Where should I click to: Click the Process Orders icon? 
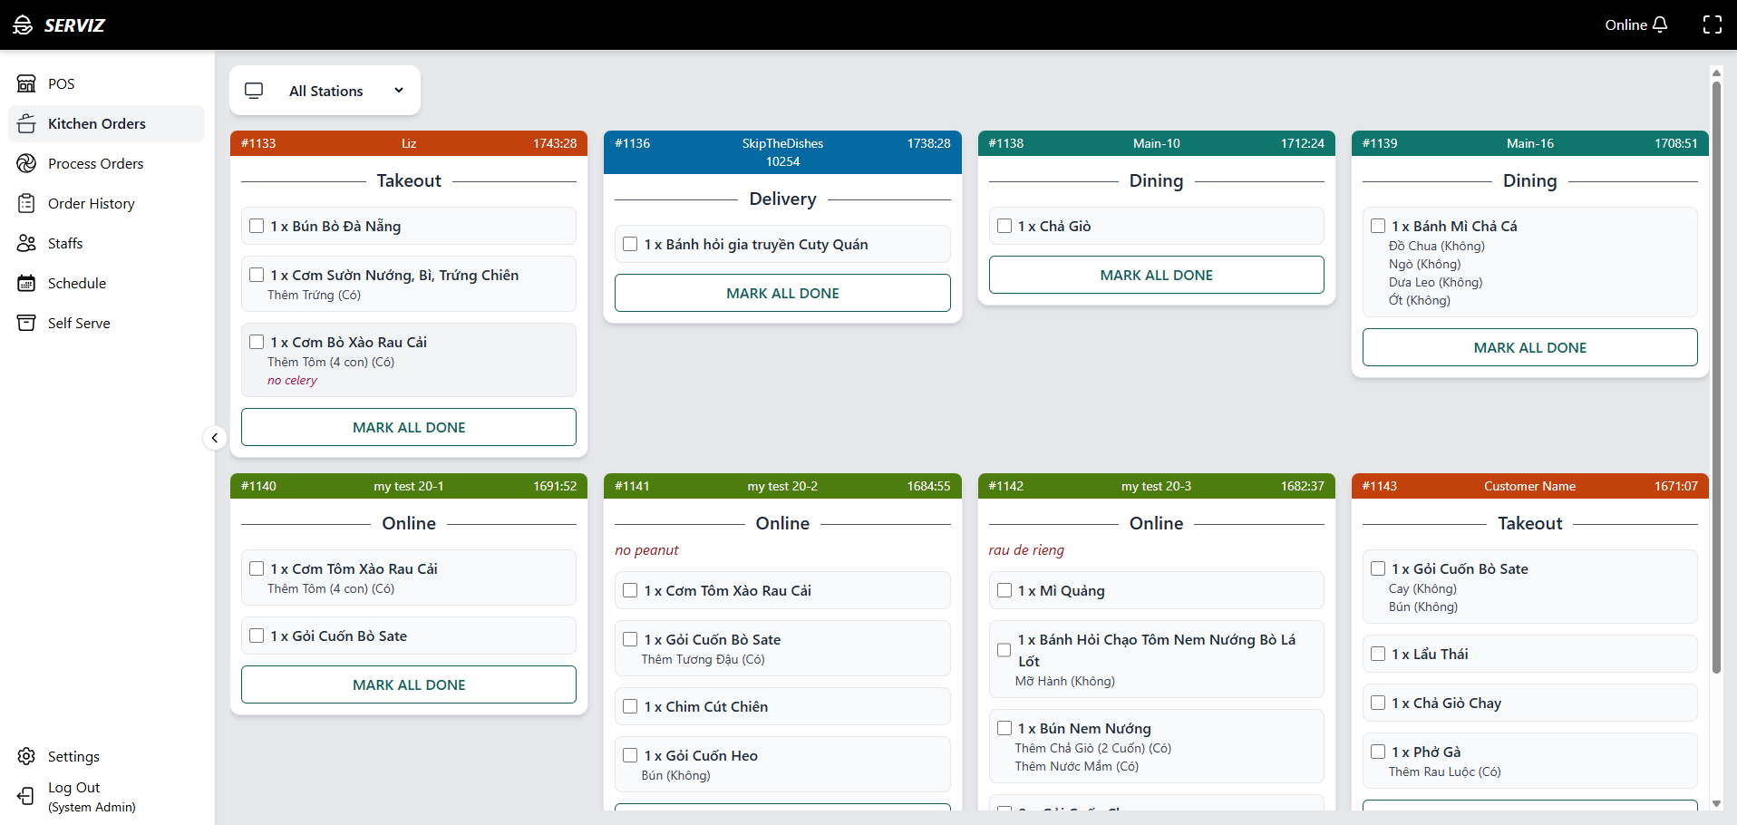click(26, 164)
